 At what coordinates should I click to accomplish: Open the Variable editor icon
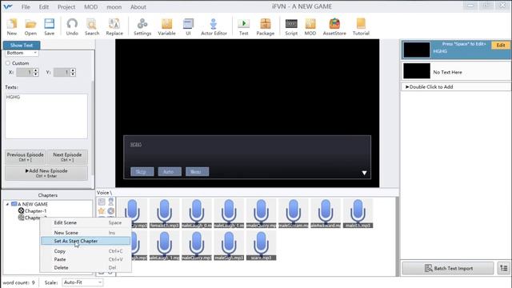coord(166,26)
